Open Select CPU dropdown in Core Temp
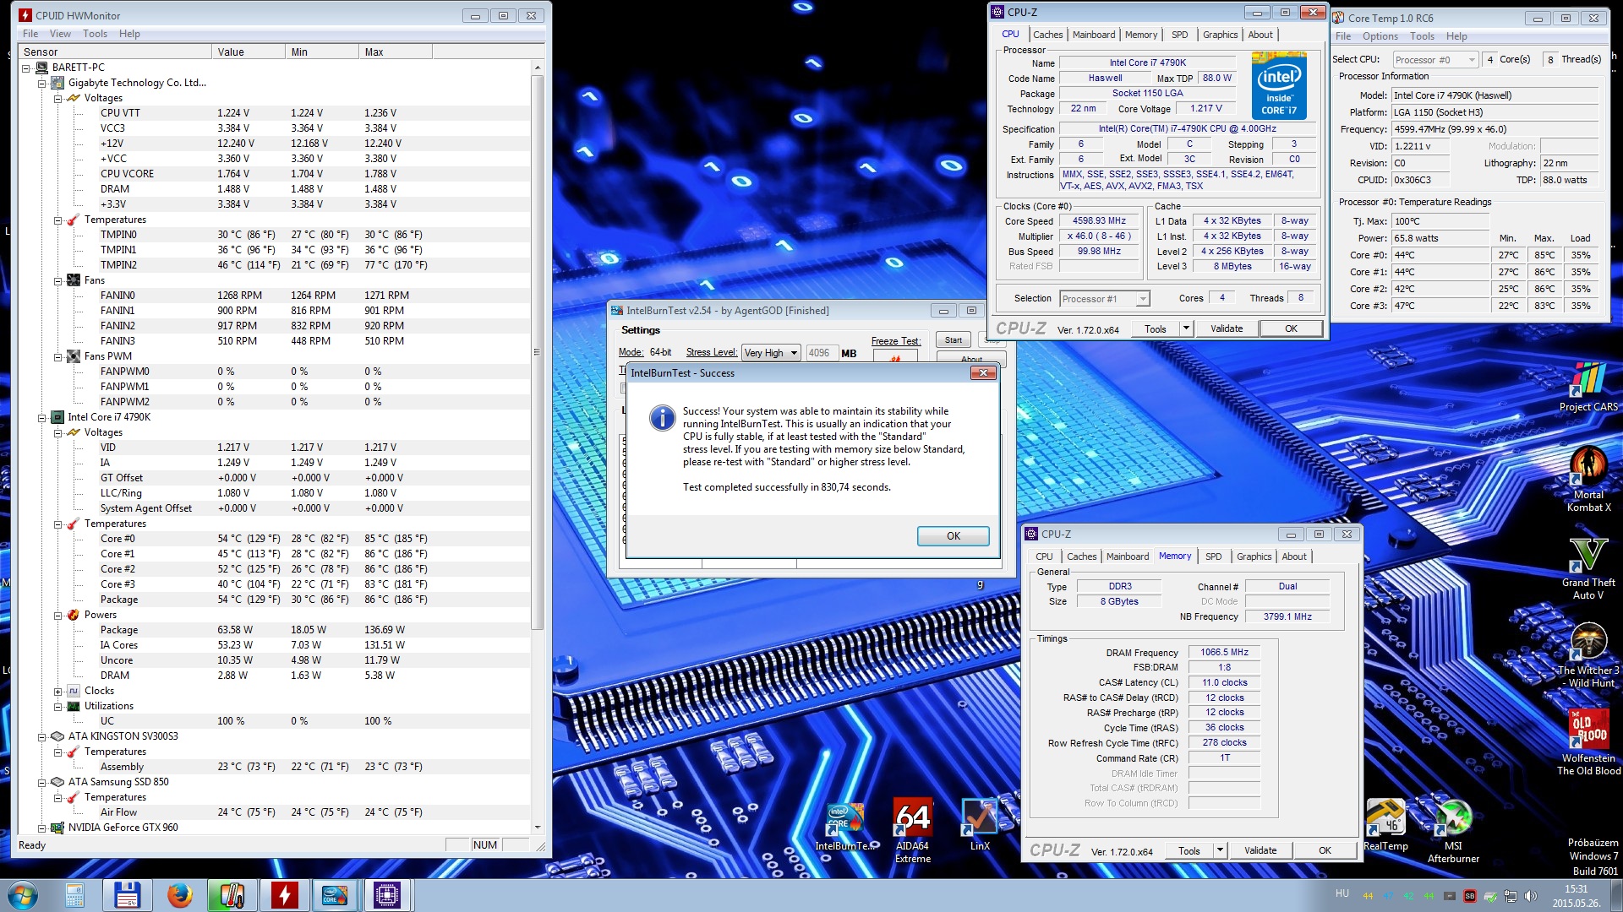The height and width of the screenshot is (912, 1623). 1473,60
